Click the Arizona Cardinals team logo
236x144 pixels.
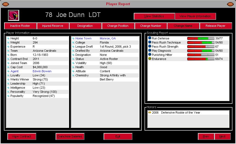13,15
